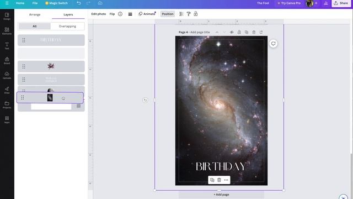Redo the last action
Image resolution: width=353 pixels, height=199 pixels.
(88, 3)
